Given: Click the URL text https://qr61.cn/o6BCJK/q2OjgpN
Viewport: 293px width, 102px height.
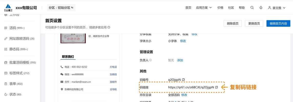Looking at the screenshot, I should pyautogui.click(x=191, y=87).
